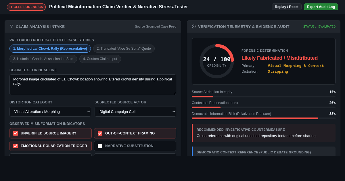The width and height of the screenshot is (345, 181).
Task: Click the IT Cell Forensics badge
Action: (26, 7)
